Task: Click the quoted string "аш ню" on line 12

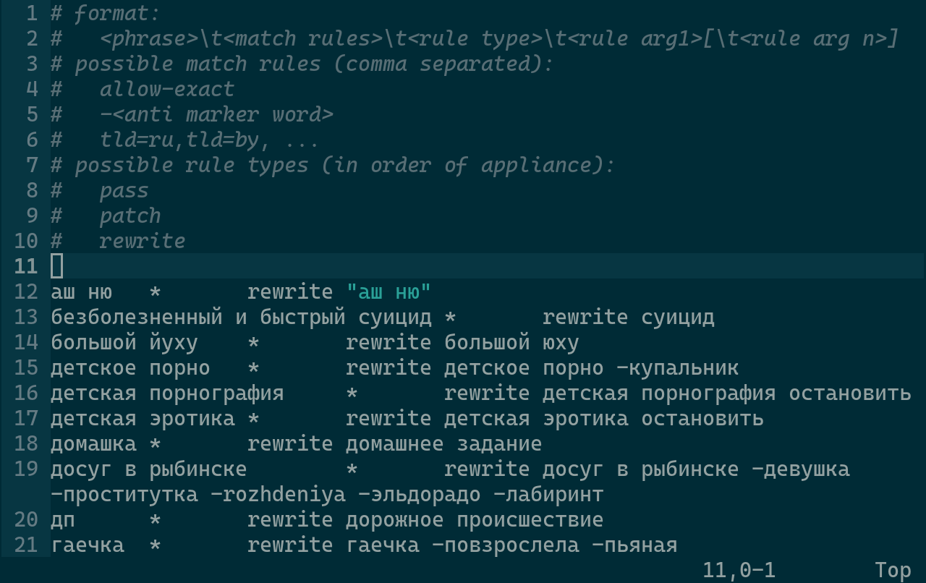Action: (388, 291)
